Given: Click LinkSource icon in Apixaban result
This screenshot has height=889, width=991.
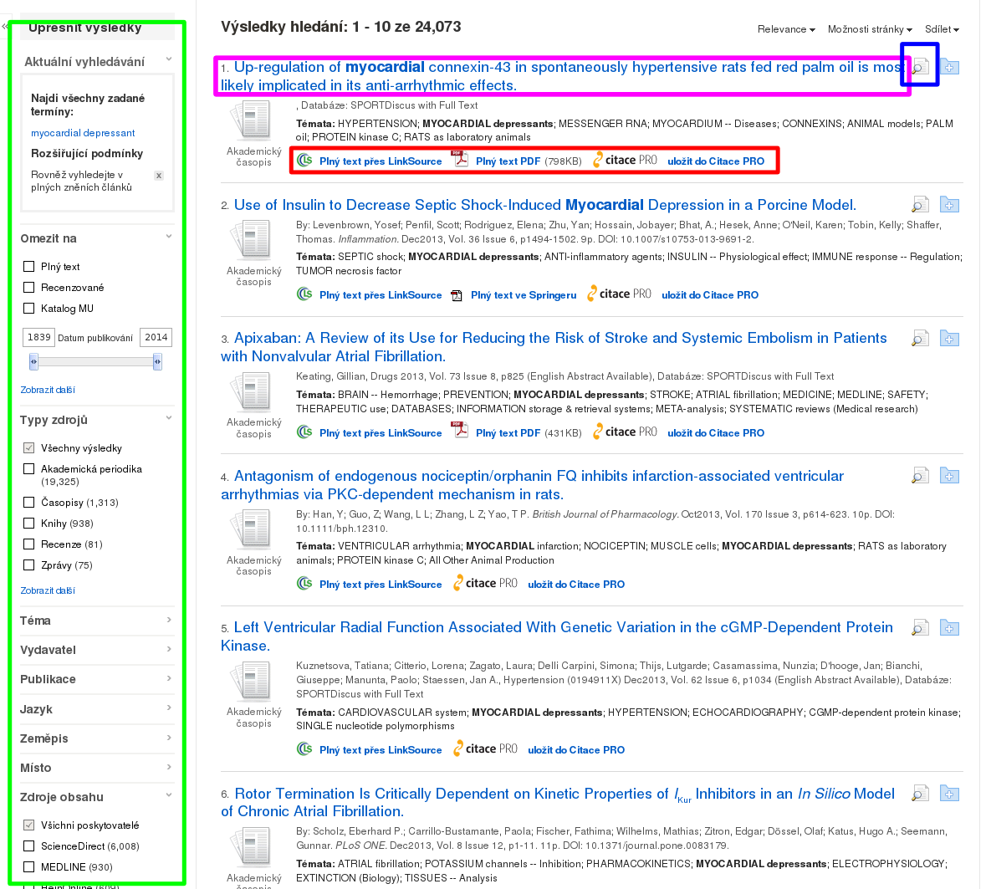Looking at the screenshot, I should [304, 432].
